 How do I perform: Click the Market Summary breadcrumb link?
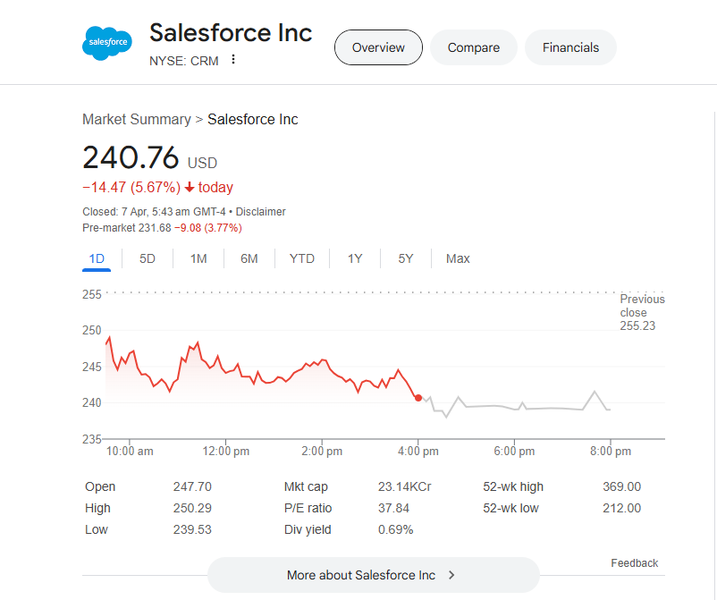click(x=136, y=119)
